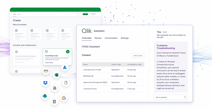
Task: Click in the Ask a question field
Action: coord(171,97)
